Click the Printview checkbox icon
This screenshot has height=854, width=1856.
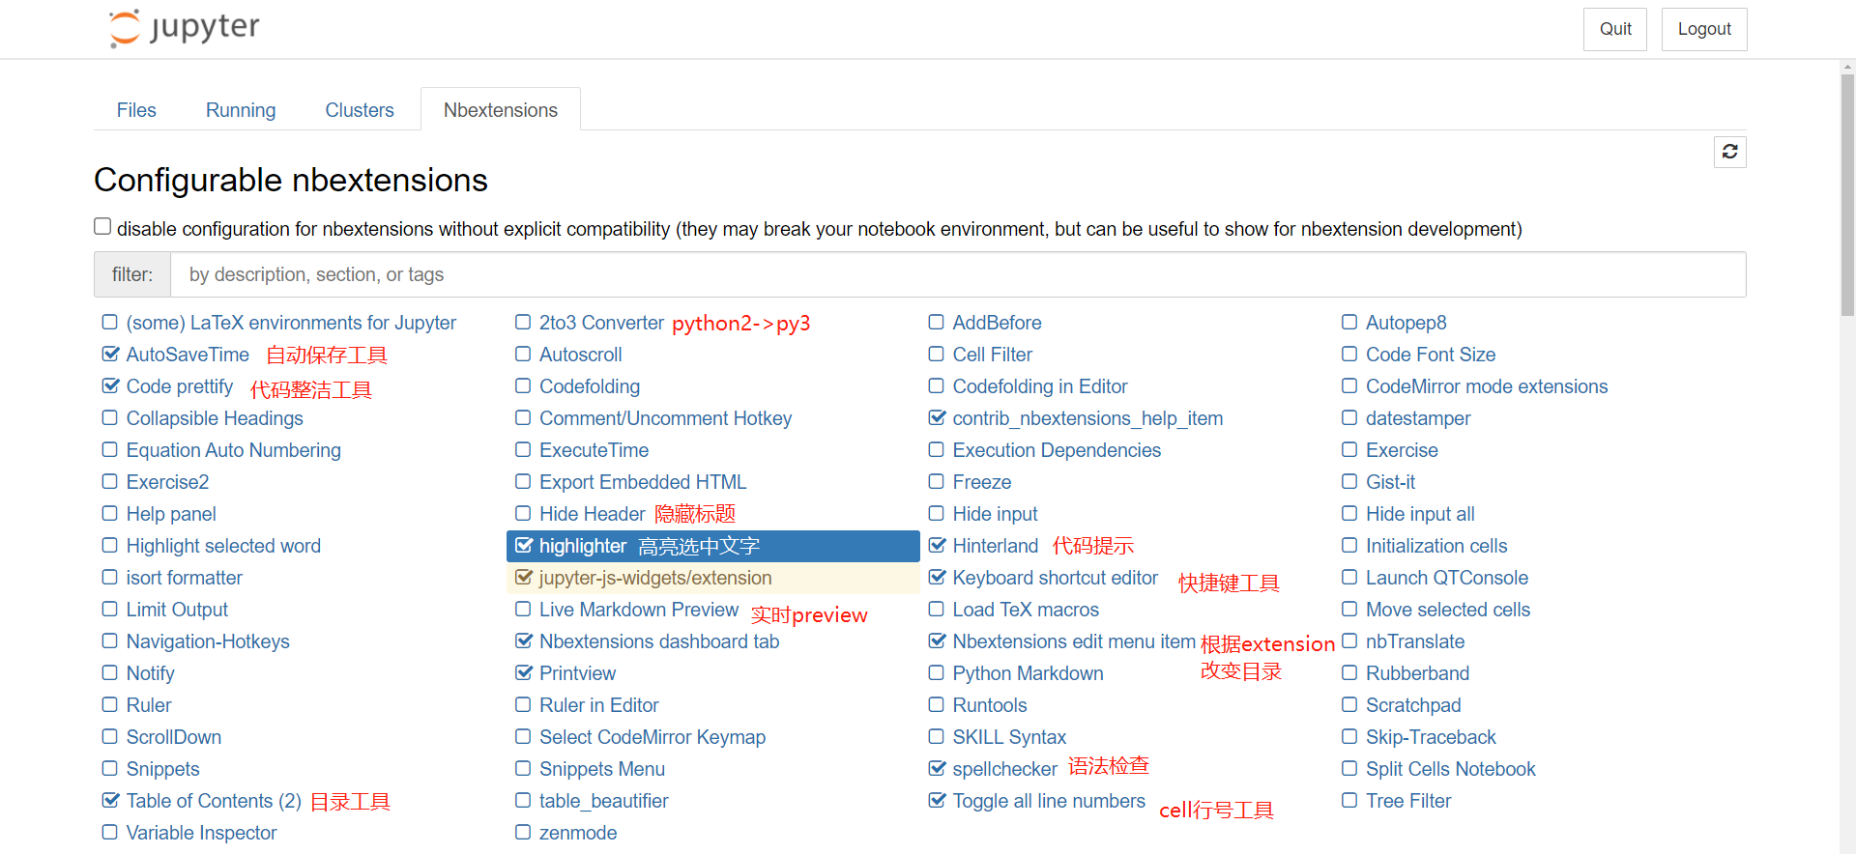[x=524, y=673]
